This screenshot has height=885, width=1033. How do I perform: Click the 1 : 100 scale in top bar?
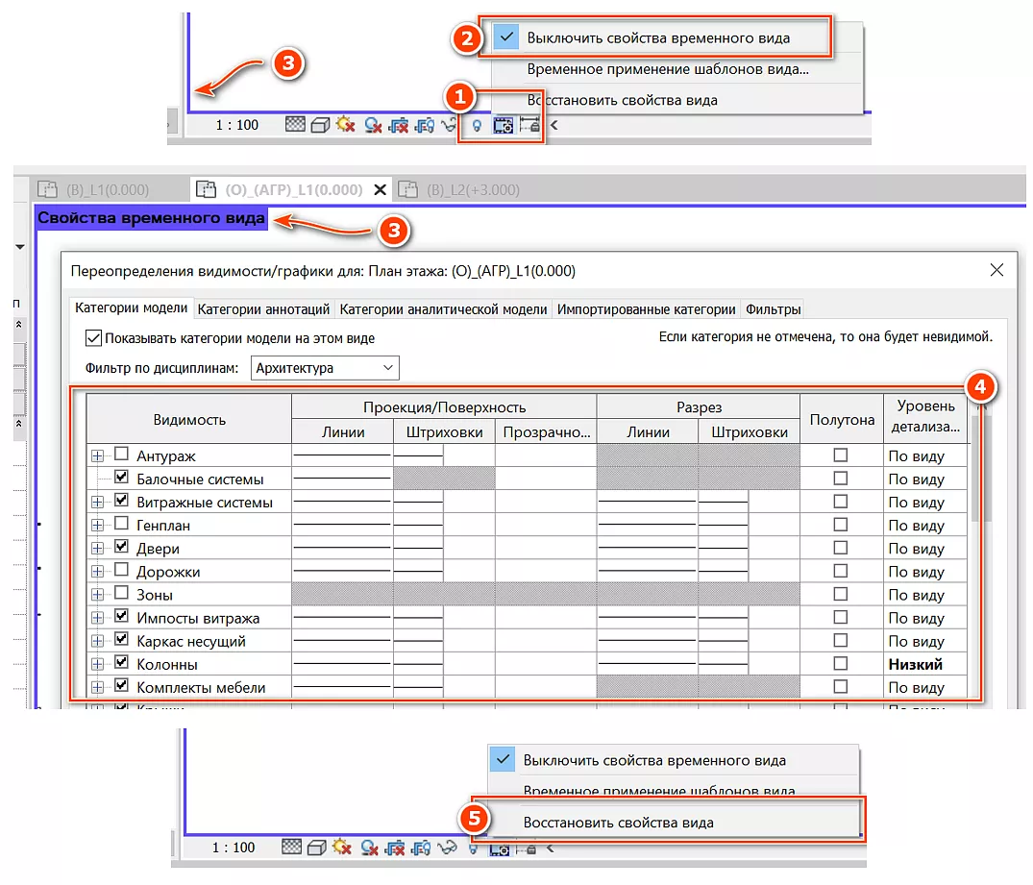(236, 125)
